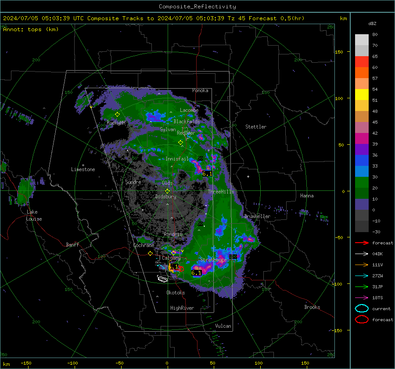The height and width of the screenshot is (369, 395).
Task: Click the Composite_Reflectivity title
Action: (x=197, y=7)
